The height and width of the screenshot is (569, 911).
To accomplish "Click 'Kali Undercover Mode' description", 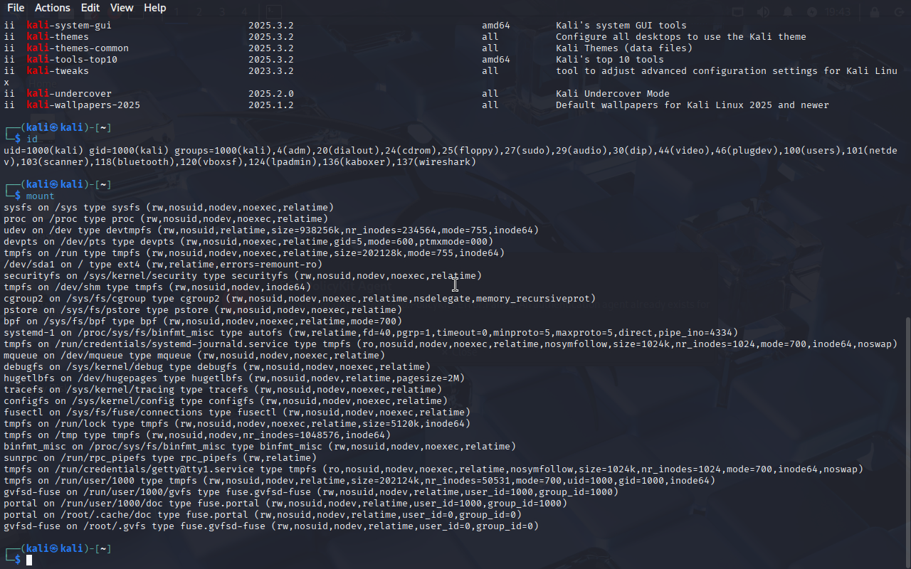I will 613,93.
